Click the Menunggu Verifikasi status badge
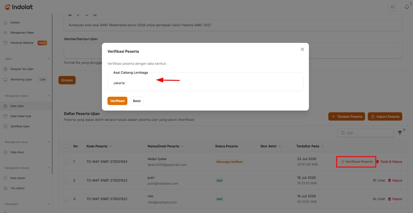This screenshot has height=213, width=413. click(x=229, y=162)
